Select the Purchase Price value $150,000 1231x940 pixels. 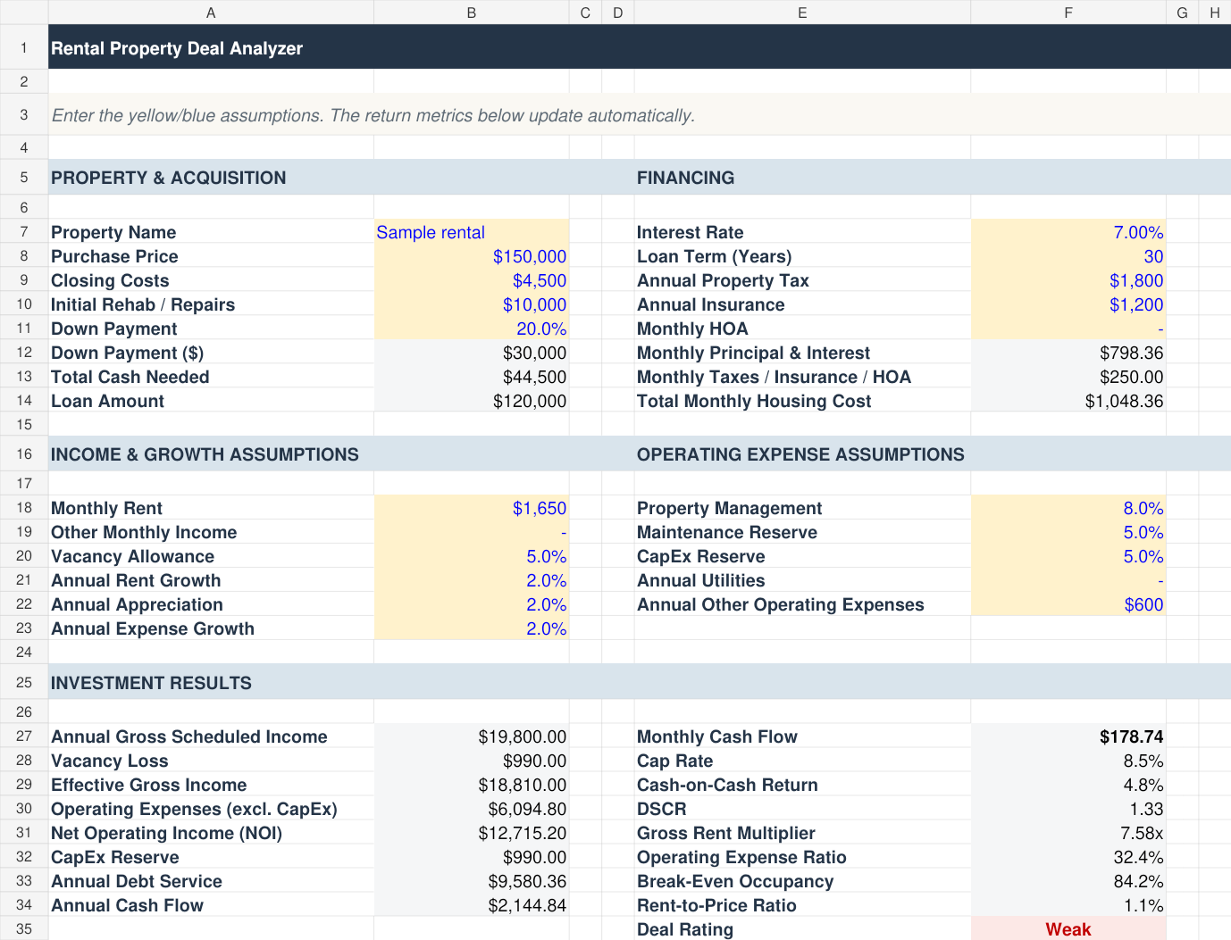471,256
